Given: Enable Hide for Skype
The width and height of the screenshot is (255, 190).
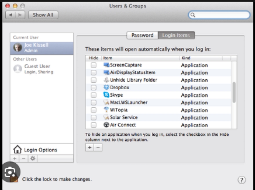Looking at the screenshot, I should click(x=93, y=95).
